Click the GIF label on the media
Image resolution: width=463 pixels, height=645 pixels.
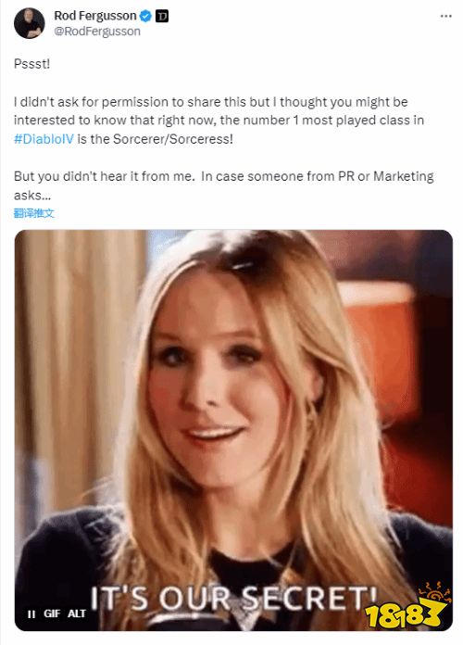click(52, 613)
